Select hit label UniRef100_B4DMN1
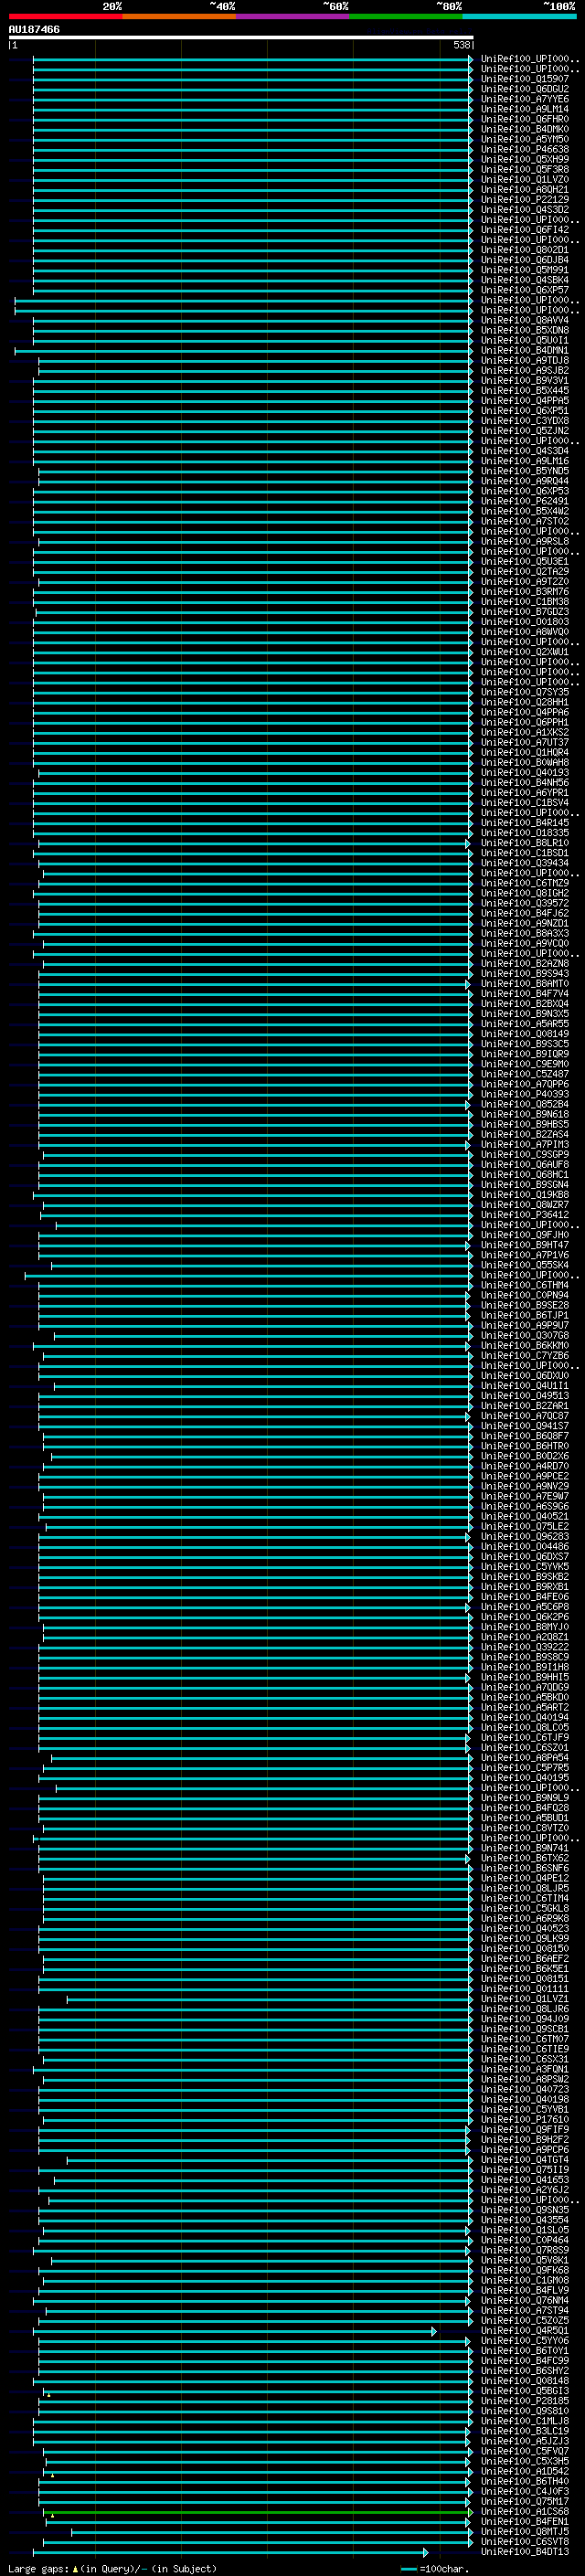Screen dimensions: 585x2576 pos(524,350)
